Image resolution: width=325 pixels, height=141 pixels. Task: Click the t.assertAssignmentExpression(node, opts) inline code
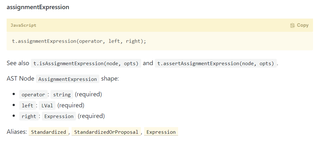point(216,64)
